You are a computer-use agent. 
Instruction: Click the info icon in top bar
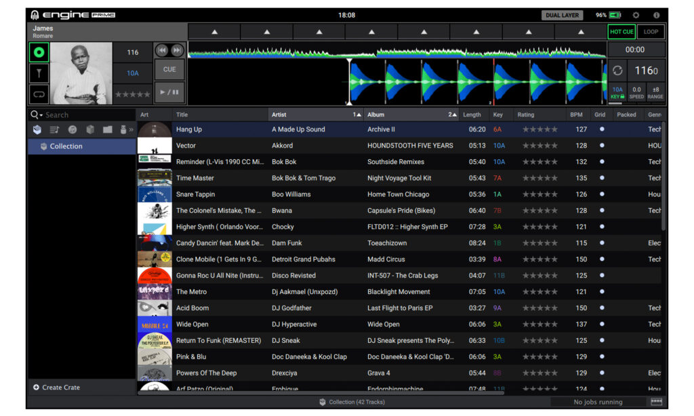(656, 15)
